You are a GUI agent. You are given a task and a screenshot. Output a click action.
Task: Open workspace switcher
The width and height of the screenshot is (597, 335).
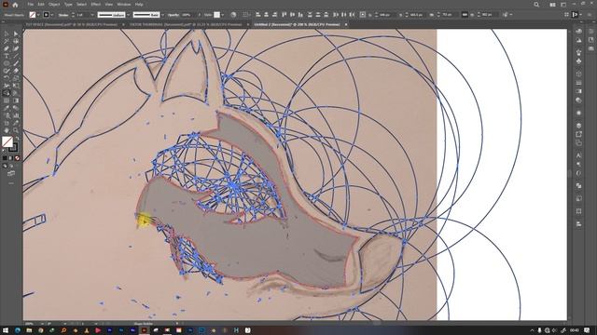[x=563, y=5]
